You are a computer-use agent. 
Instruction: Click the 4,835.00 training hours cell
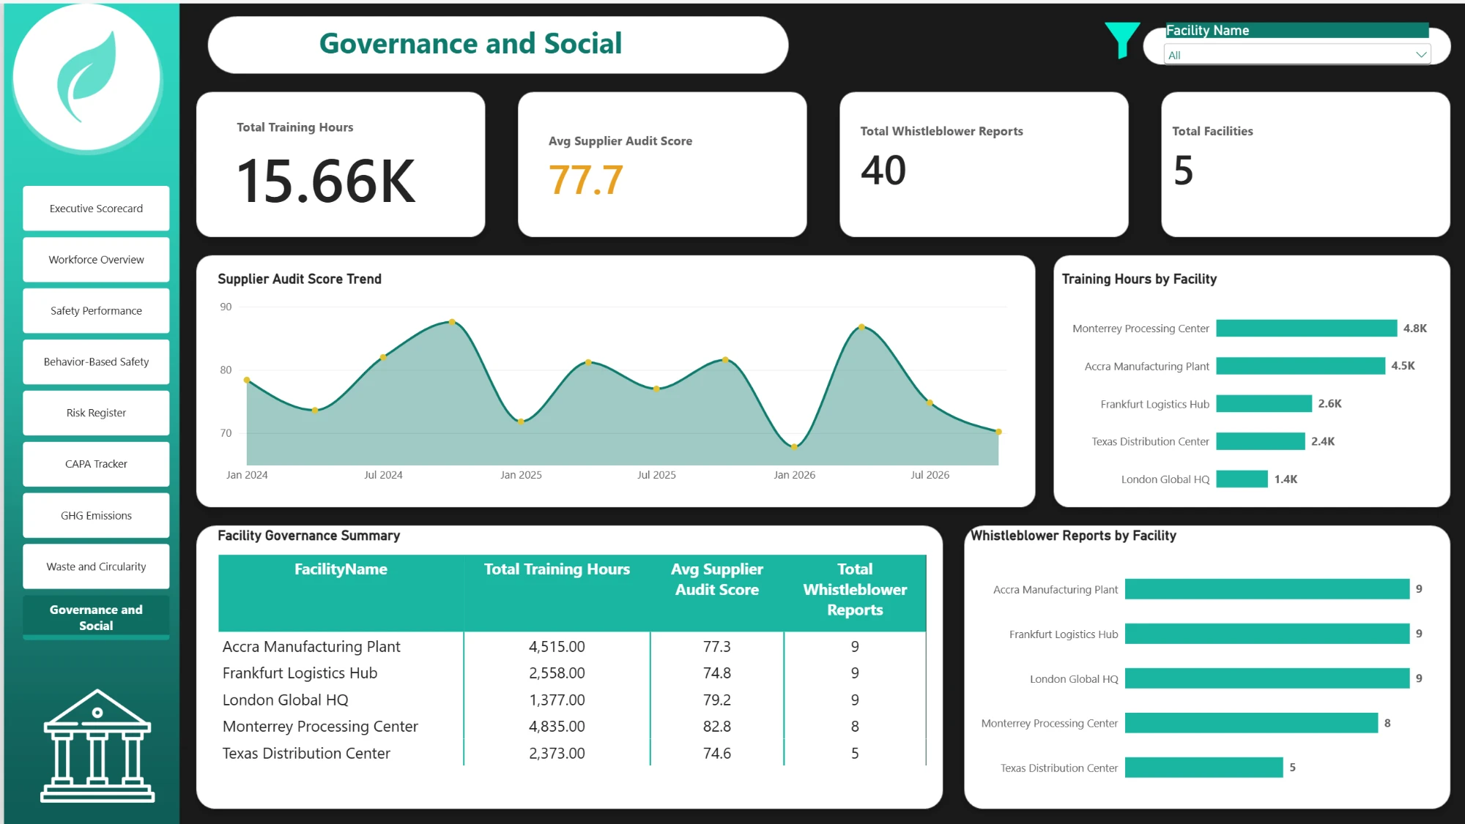pyautogui.click(x=557, y=727)
